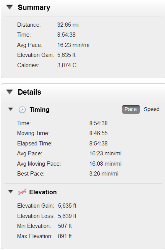Click the Min Elevation 507 ft value

65,226
